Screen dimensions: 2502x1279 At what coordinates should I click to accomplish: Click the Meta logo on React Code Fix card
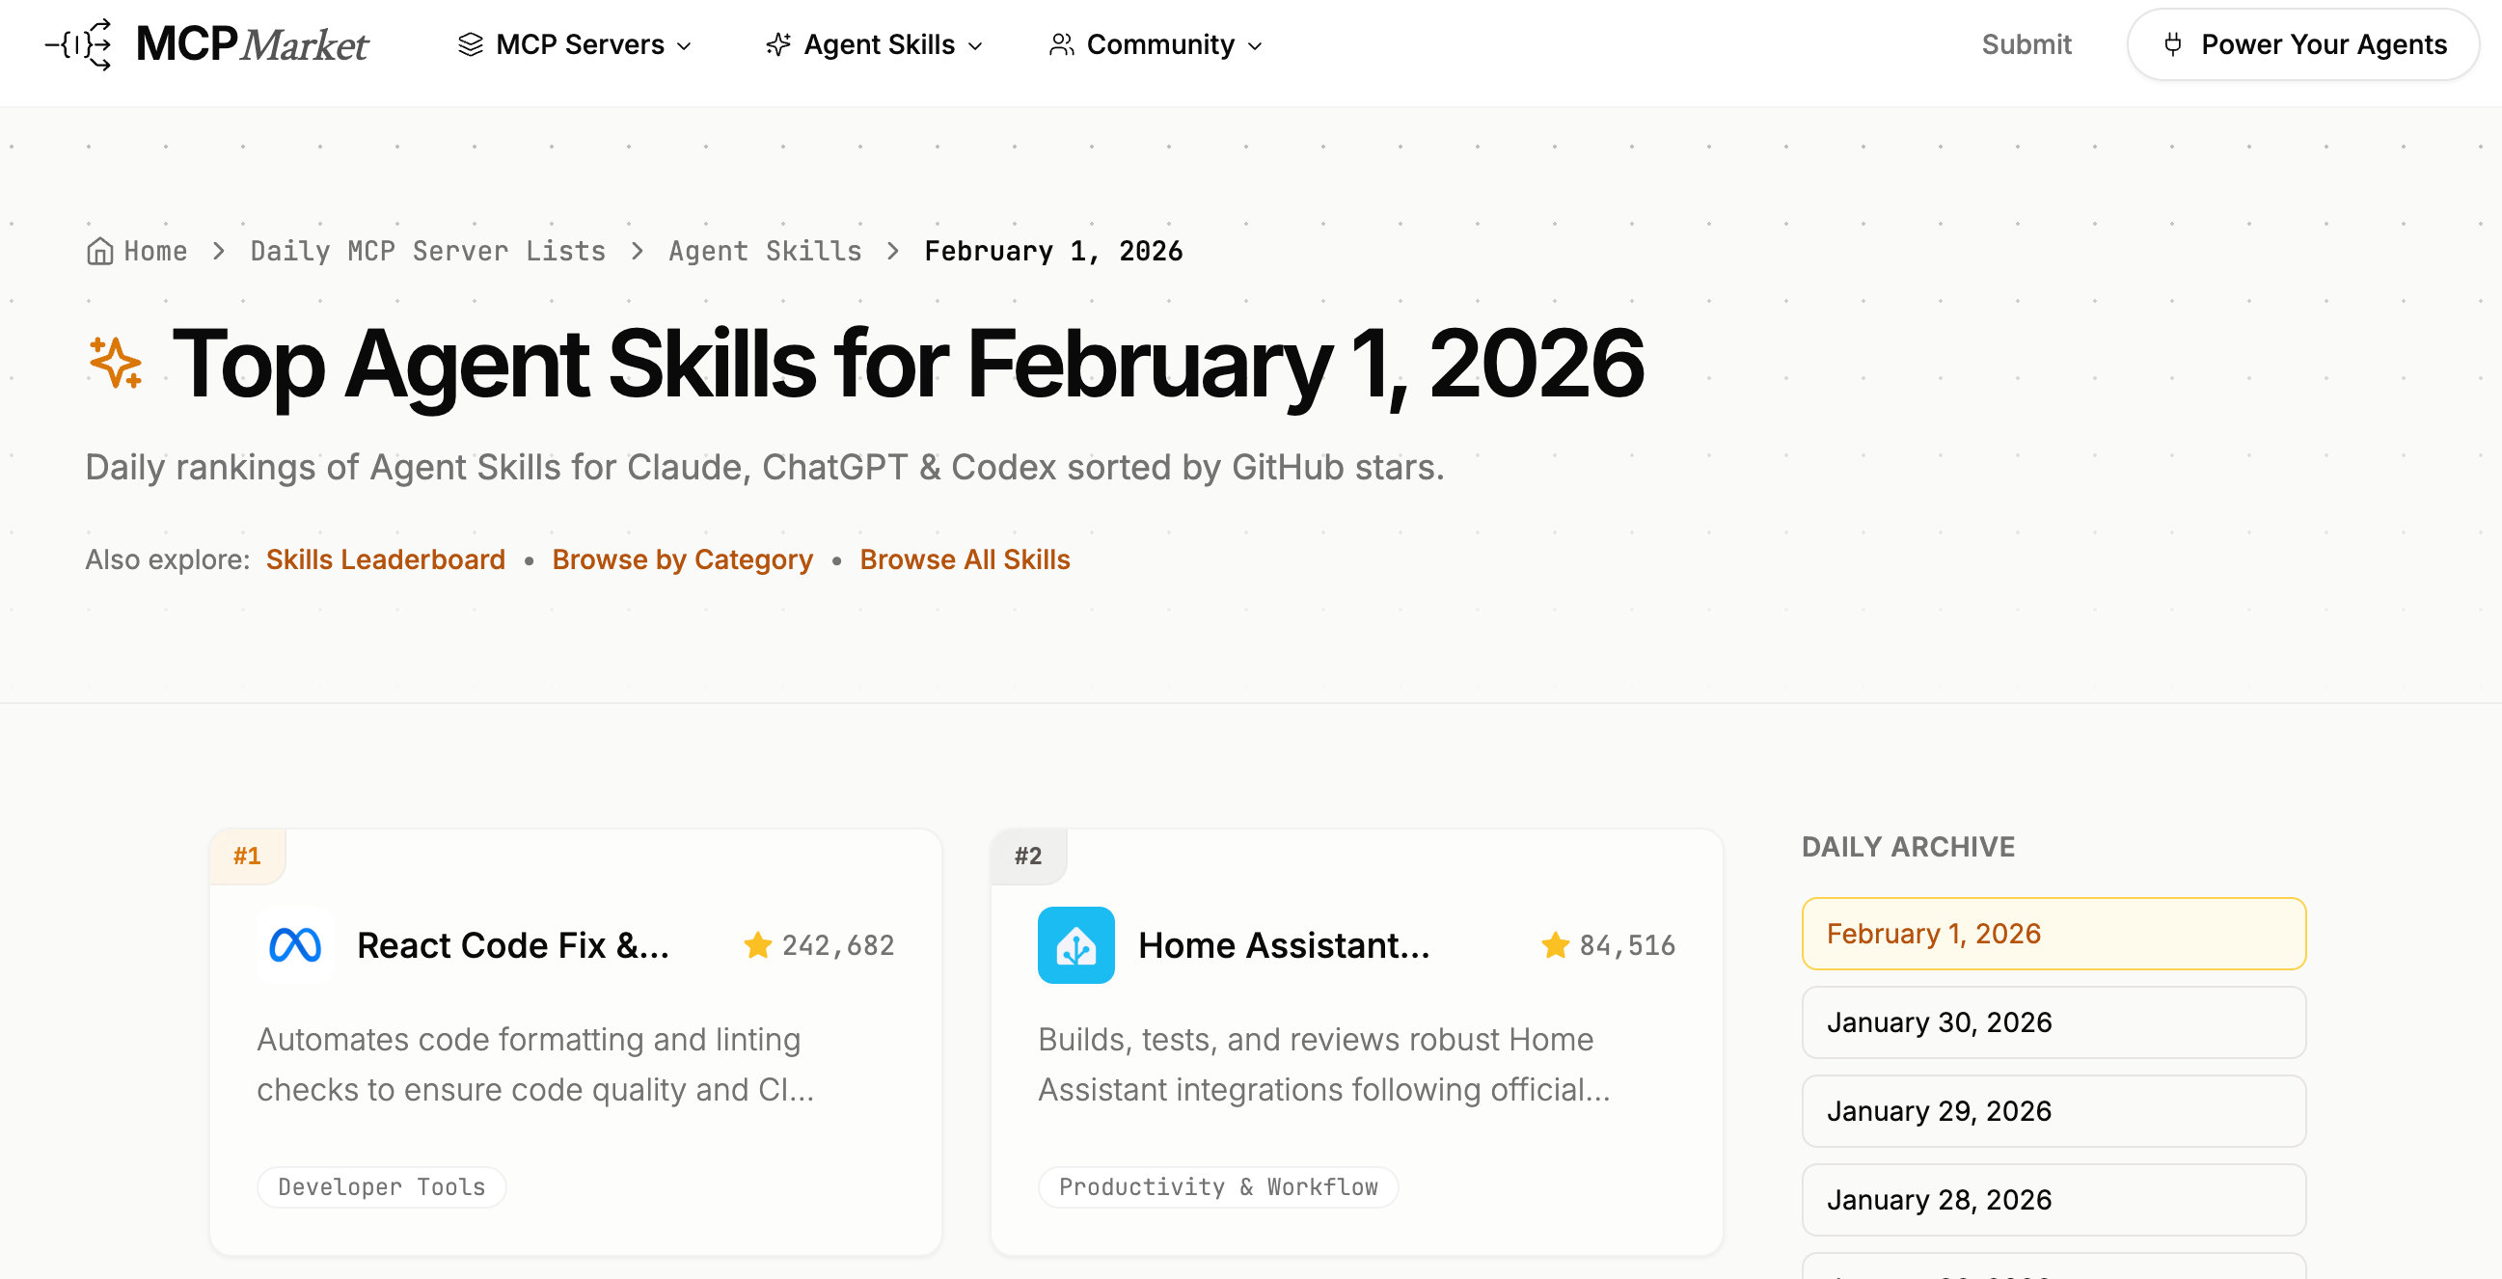coord(294,945)
